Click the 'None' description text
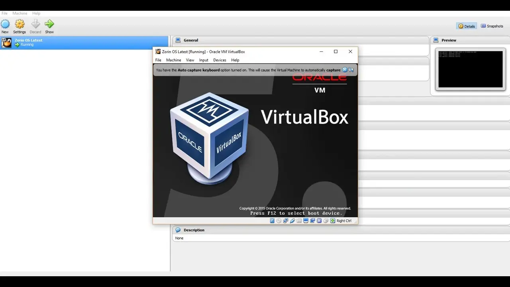This screenshot has width=510, height=287. 179,238
